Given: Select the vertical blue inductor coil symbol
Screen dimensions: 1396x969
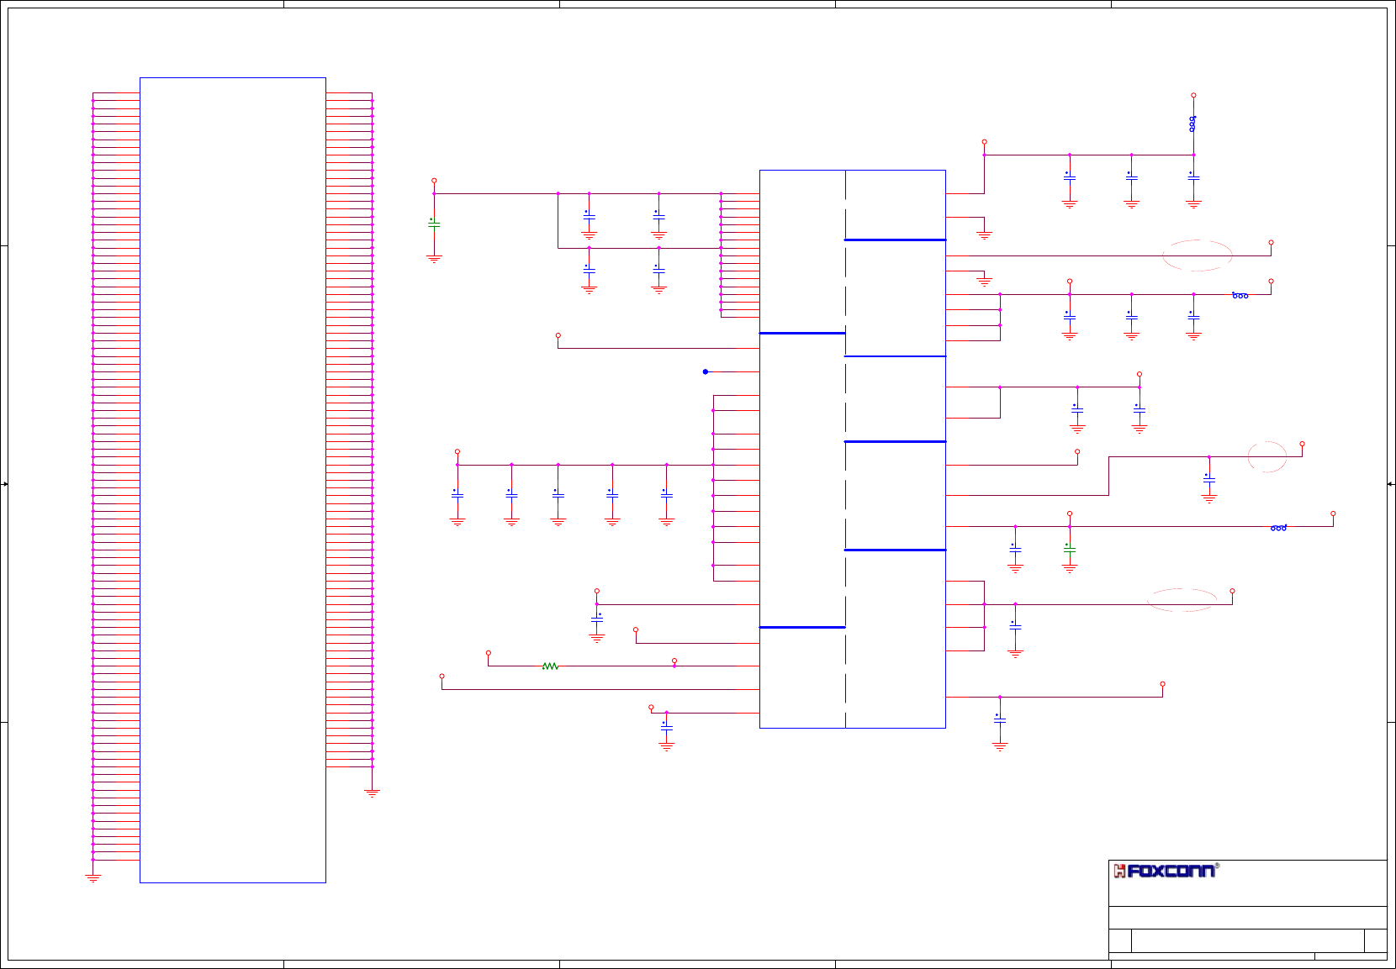Looking at the screenshot, I should (1192, 124).
